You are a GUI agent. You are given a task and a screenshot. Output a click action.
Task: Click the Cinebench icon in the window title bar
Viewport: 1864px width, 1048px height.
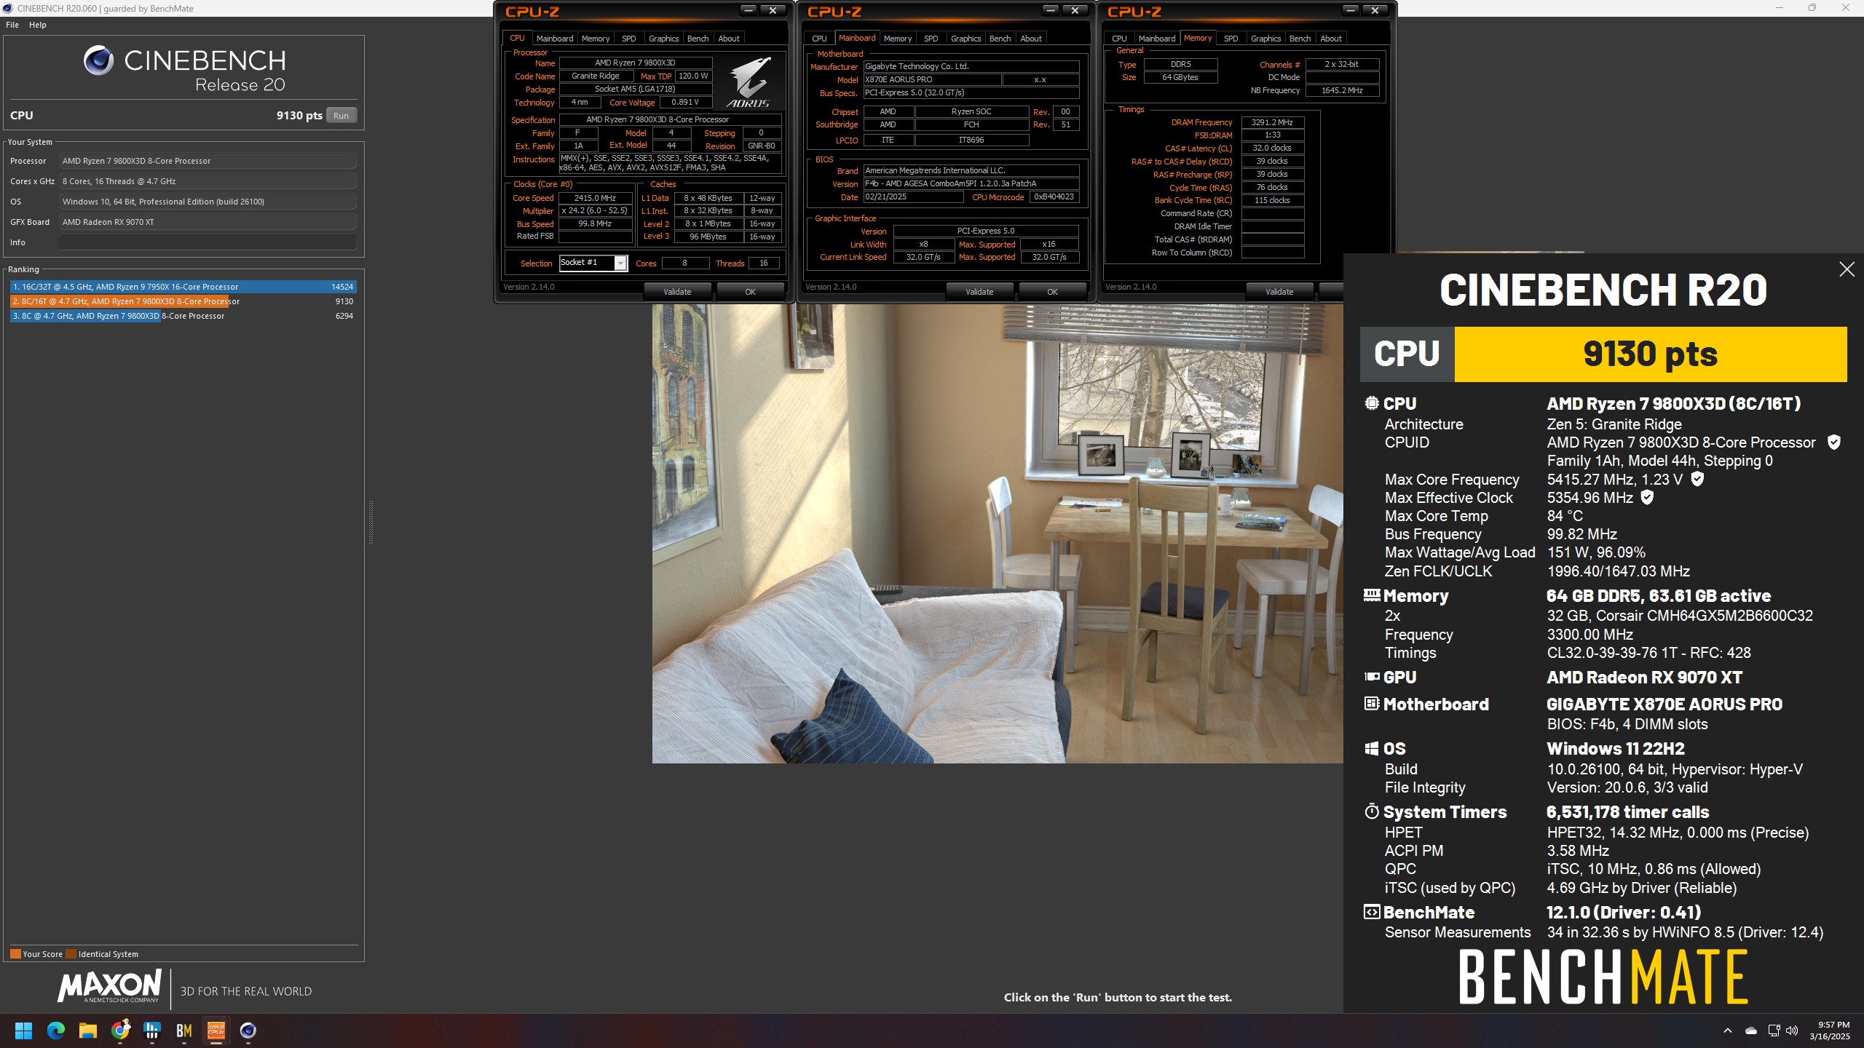tap(8, 8)
